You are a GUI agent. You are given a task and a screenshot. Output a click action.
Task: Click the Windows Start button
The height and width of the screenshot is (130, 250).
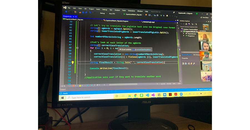tap(62, 98)
